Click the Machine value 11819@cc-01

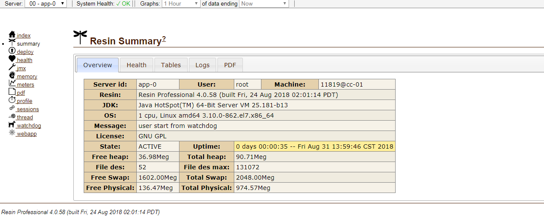[357, 84]
